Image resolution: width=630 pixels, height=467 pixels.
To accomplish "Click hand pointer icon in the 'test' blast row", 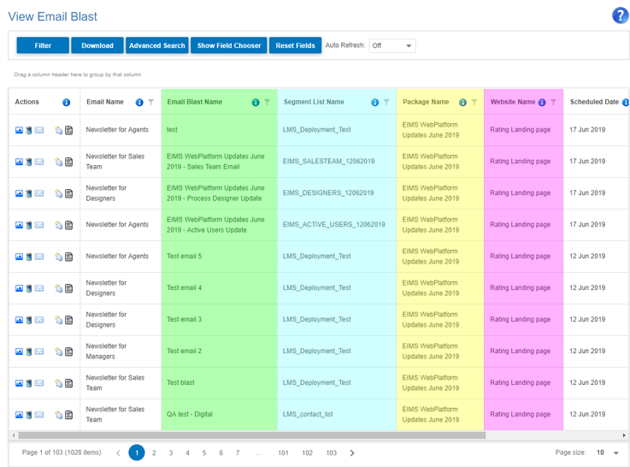I will point(59,130).
